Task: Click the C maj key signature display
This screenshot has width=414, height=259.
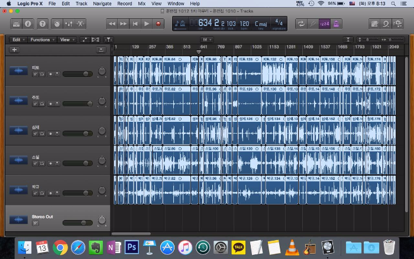Action: [261, 24]
